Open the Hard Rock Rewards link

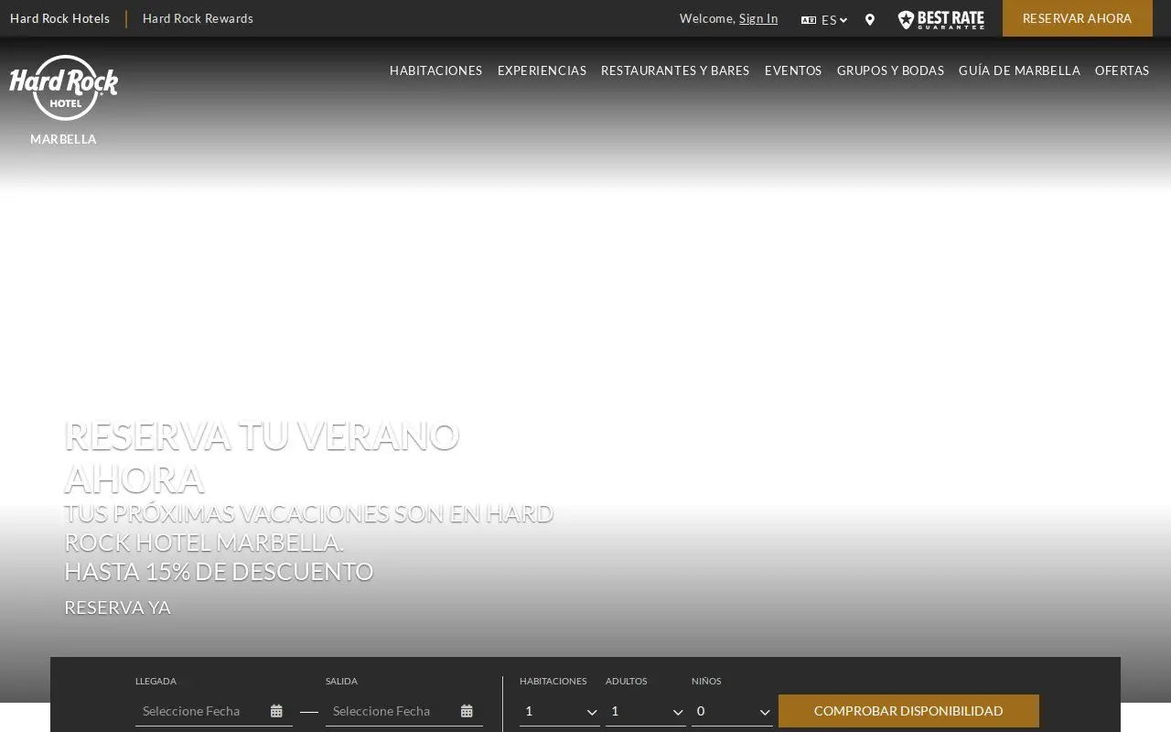coord(198,18)
